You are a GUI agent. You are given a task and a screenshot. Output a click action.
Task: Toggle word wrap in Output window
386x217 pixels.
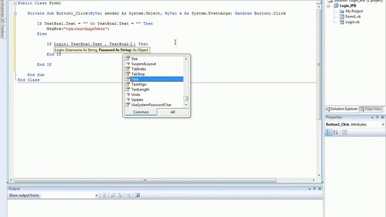(x=137, y=195)
